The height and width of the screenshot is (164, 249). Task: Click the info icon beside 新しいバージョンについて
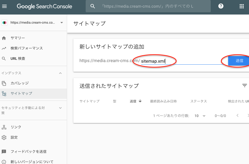point(4,162)
